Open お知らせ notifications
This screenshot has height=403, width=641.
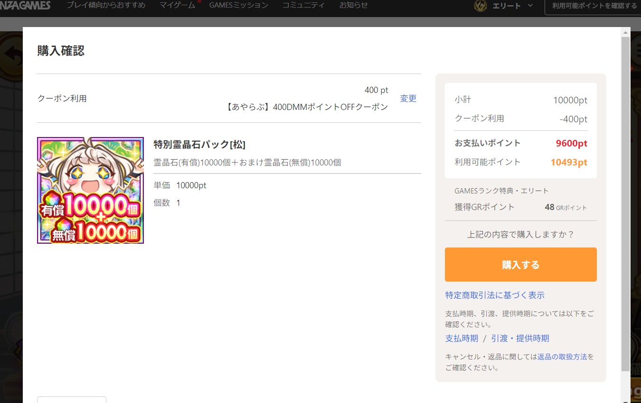click(x=353, y=5)
